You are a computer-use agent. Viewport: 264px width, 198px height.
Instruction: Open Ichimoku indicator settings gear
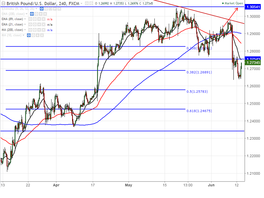(46, 9)
